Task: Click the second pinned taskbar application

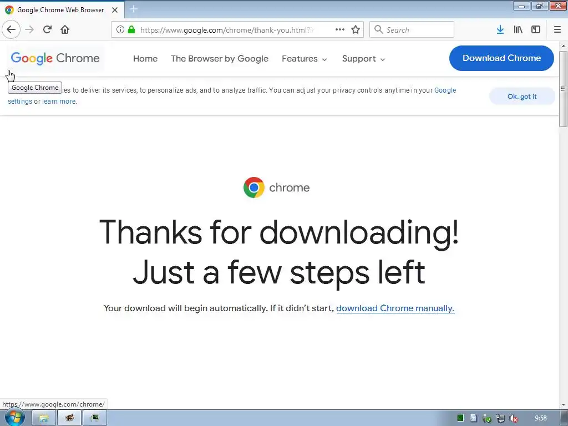Action: point(69,418)
